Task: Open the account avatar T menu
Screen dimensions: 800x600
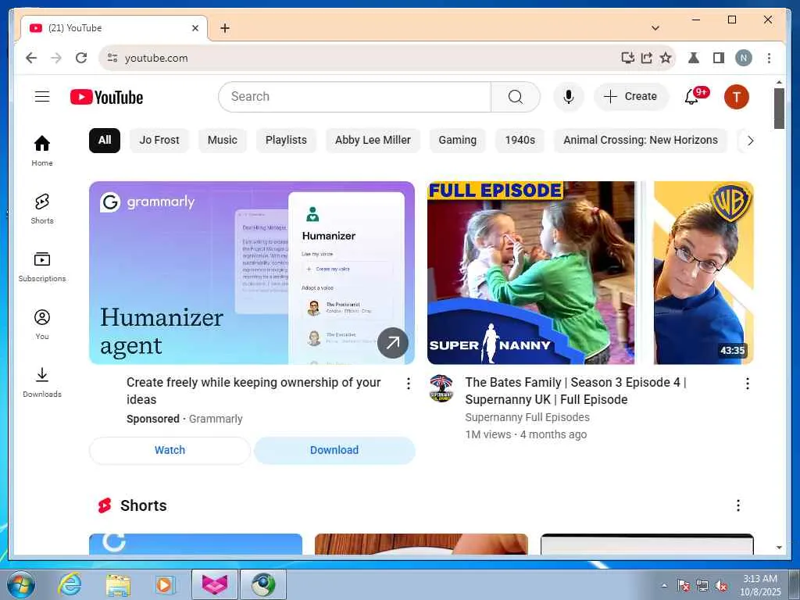Action: point(736,97)
